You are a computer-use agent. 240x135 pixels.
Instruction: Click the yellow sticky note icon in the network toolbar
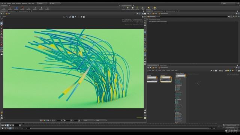pyautogui.click(x=228, y=70)
